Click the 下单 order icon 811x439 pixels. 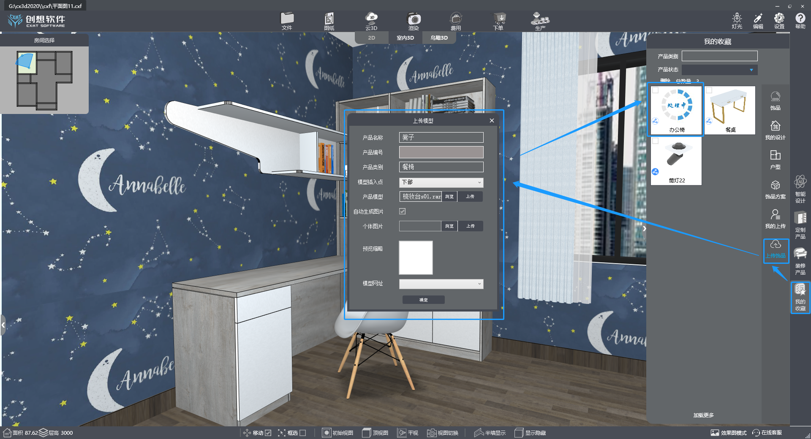point(498,21)
